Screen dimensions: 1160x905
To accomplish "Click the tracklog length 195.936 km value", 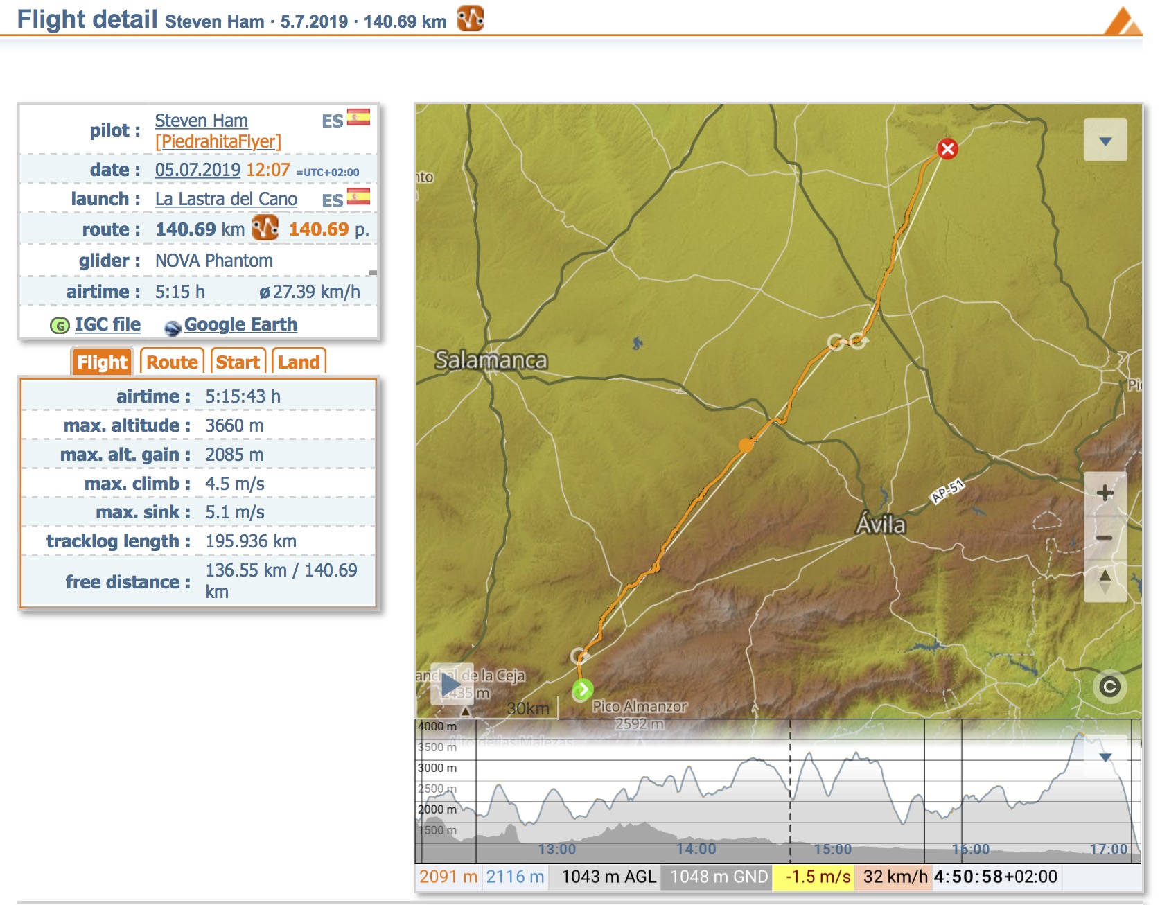I will click(x=251, y=541).
